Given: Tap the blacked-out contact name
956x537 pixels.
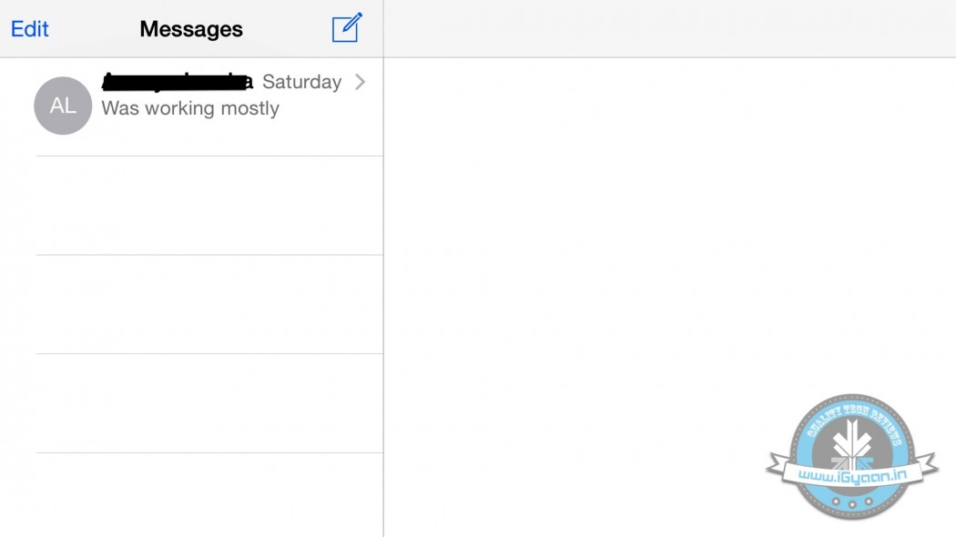Looking at the screenshot, I should [177, 82].
